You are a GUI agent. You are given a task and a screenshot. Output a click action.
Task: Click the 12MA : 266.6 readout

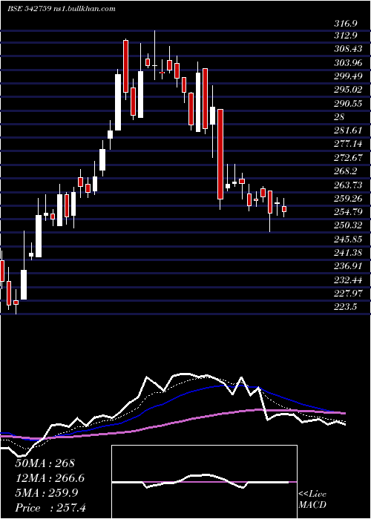tap(50, 478)
